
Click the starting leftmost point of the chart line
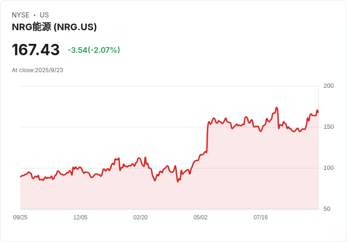tap(20, 176)
